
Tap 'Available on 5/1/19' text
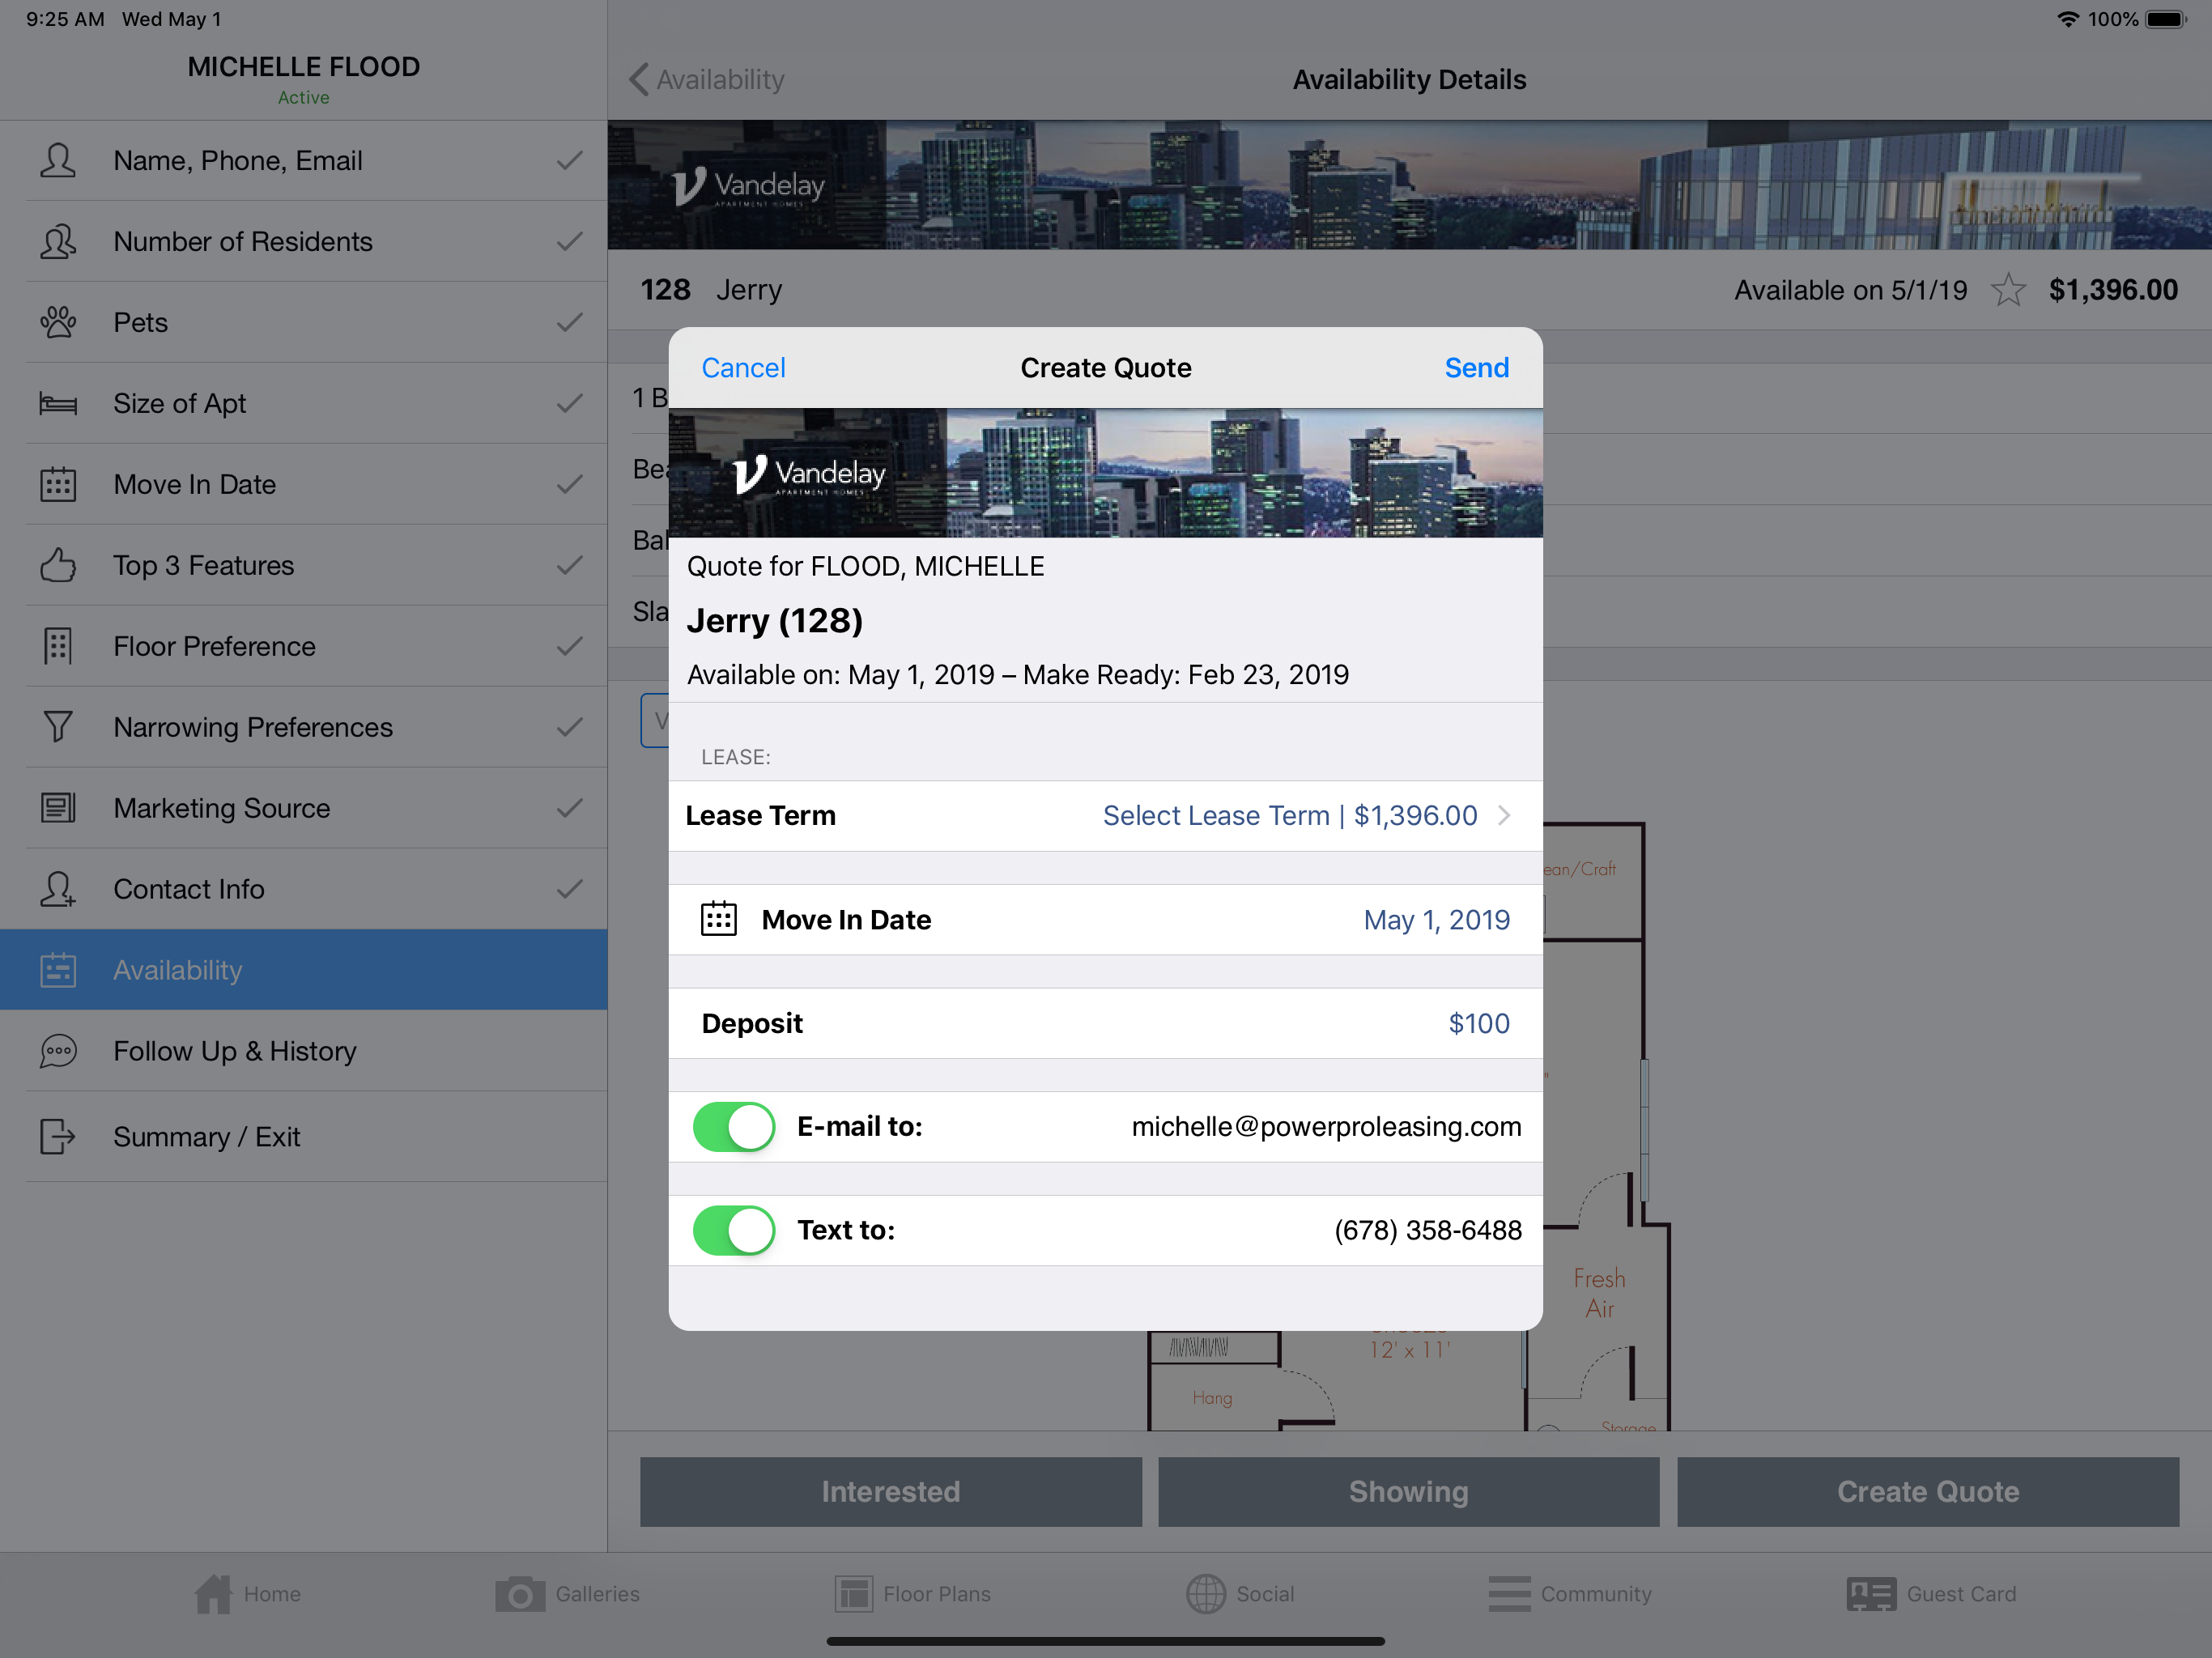click(1851, 290)
